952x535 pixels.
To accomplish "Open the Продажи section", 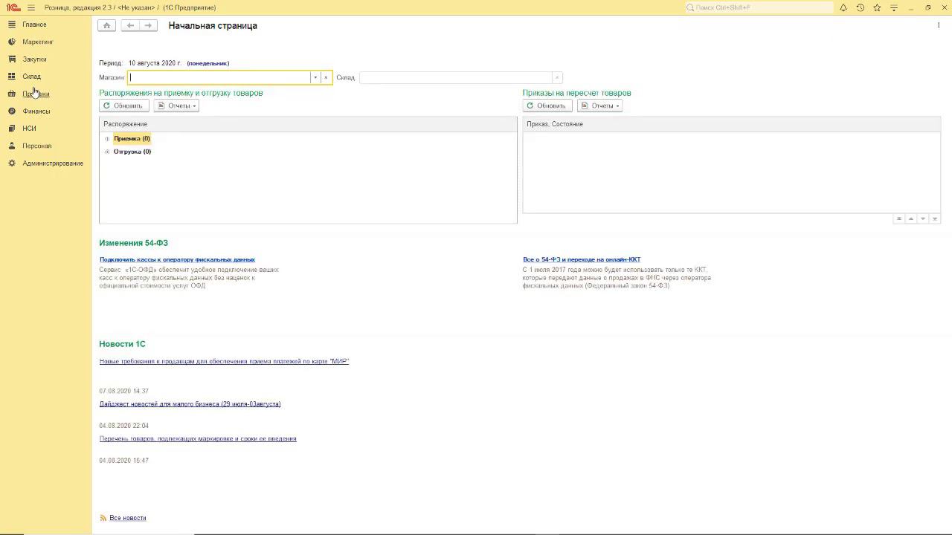I will click(36, 94).
